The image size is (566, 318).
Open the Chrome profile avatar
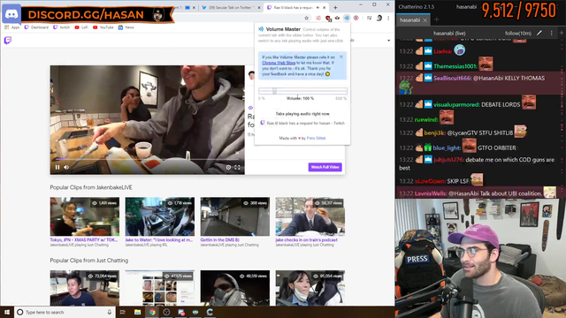coord(379,18)
